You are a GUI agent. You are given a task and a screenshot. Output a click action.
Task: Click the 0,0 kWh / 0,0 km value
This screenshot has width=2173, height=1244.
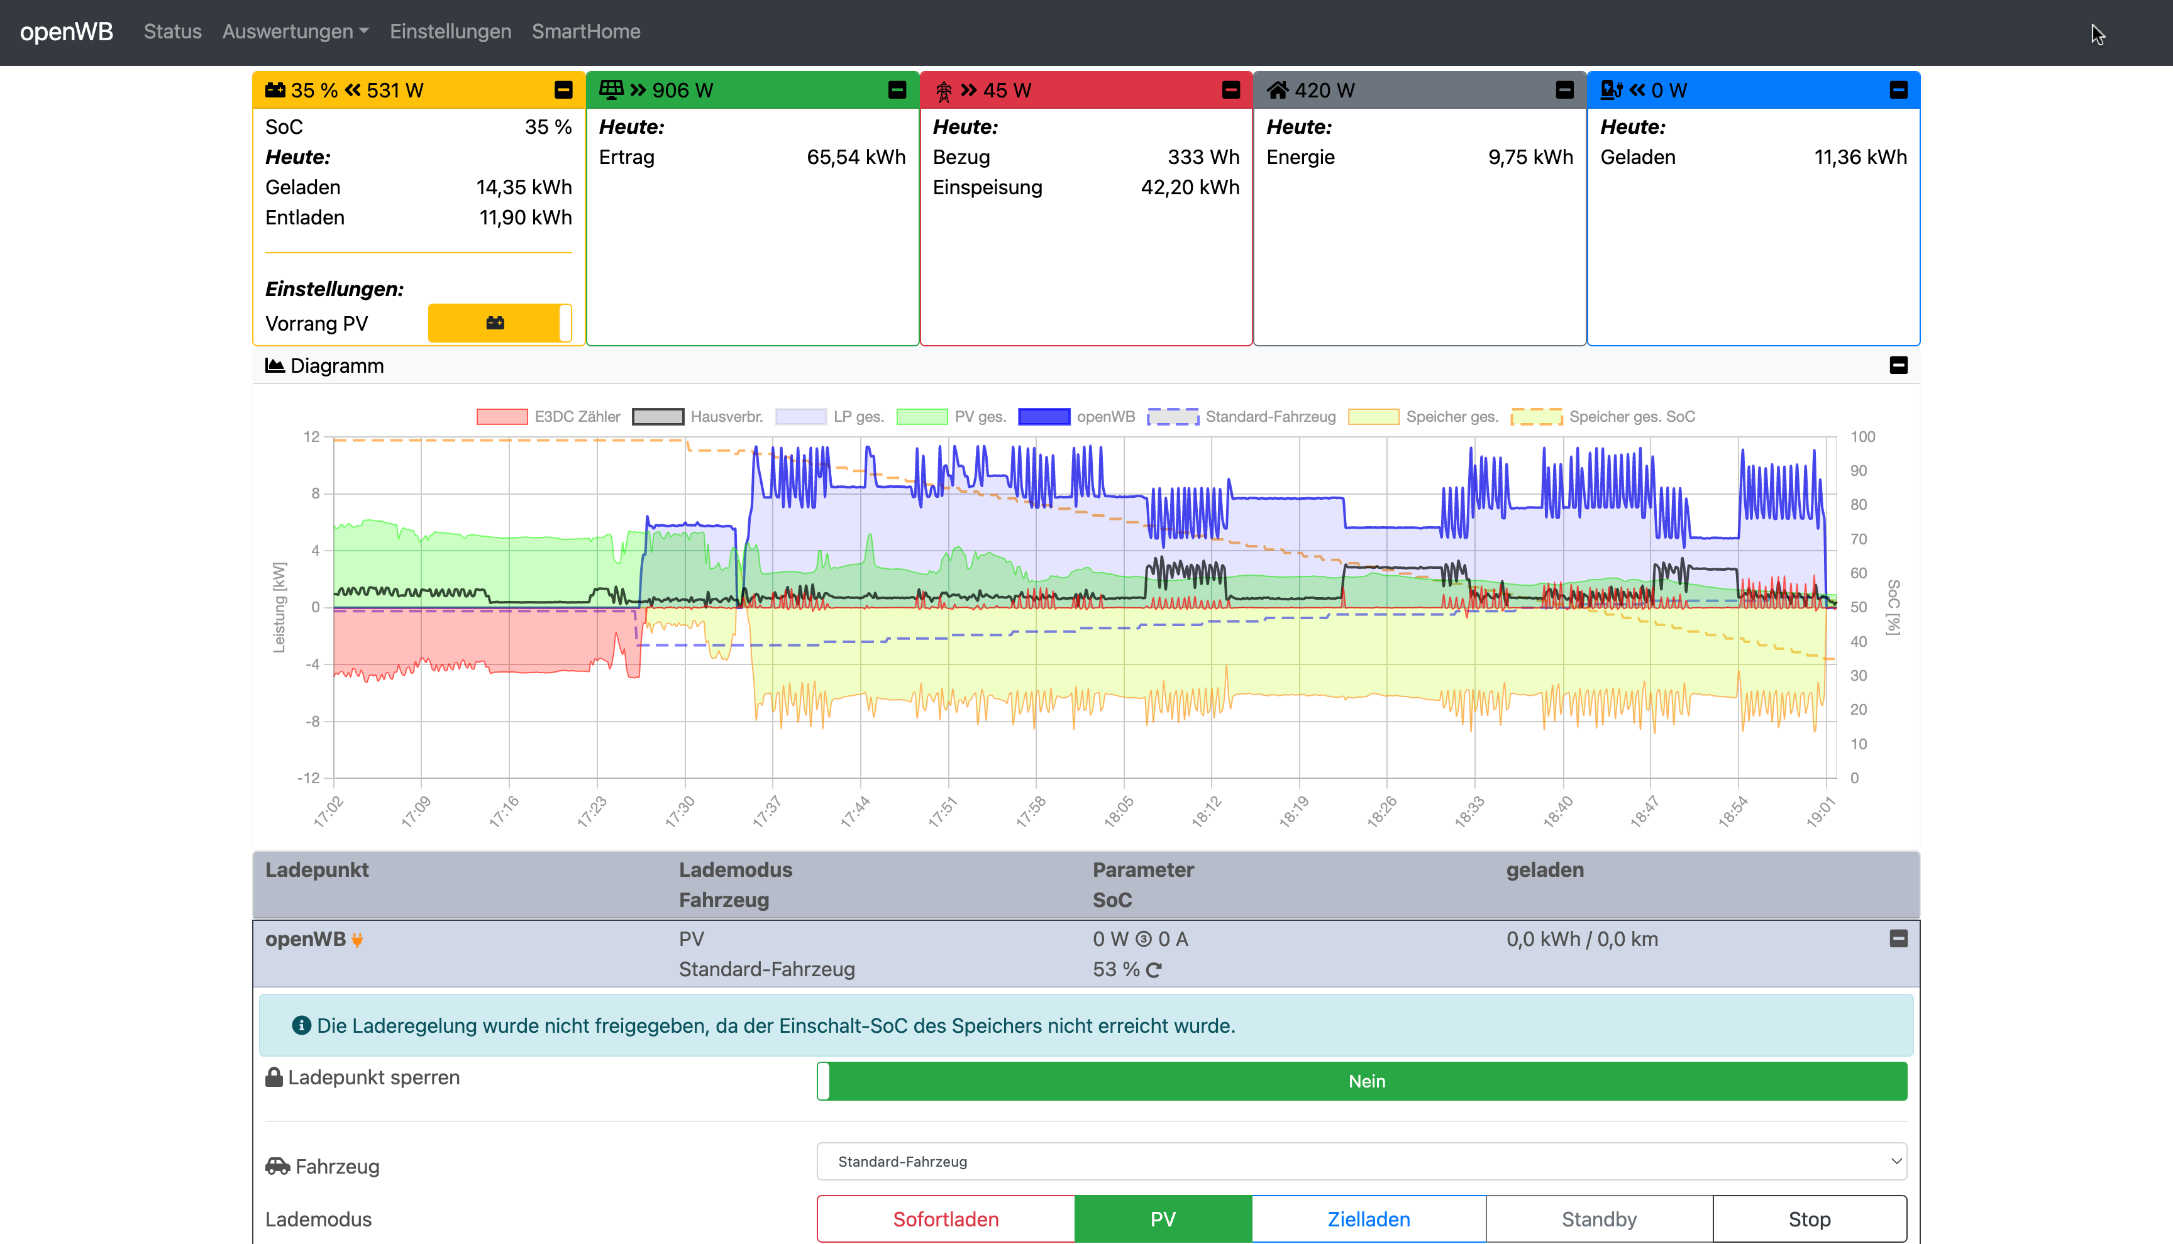(x=1582, y=939)
